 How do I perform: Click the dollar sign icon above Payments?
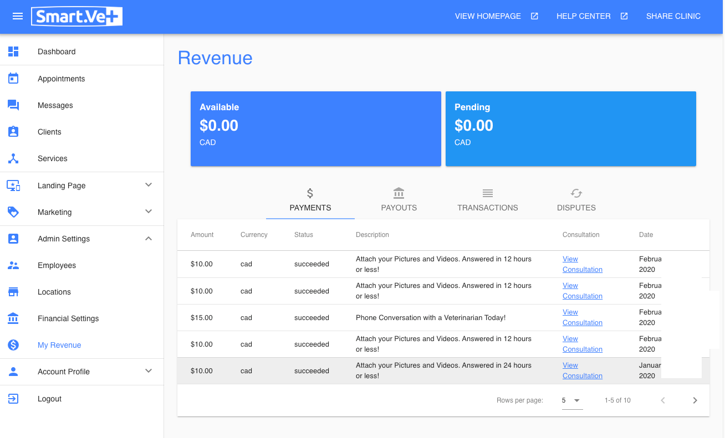pos(310,193)
